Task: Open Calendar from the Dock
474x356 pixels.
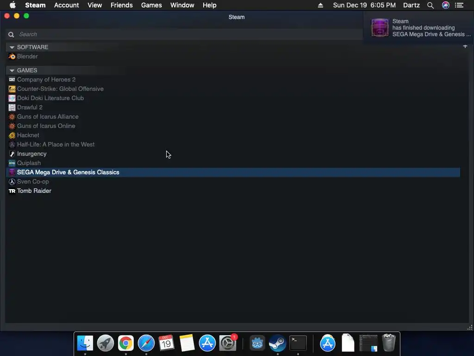Action: 166,343
